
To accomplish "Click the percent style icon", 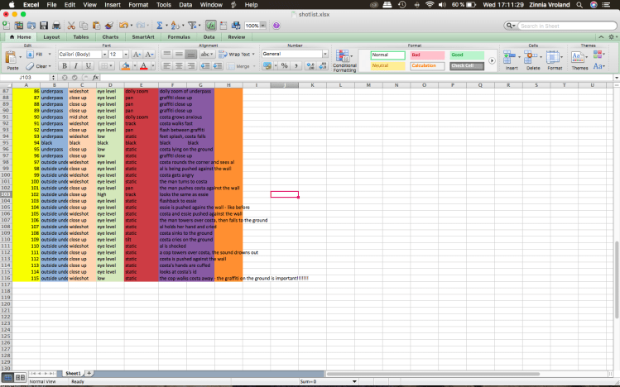I will tap(284, 65).
